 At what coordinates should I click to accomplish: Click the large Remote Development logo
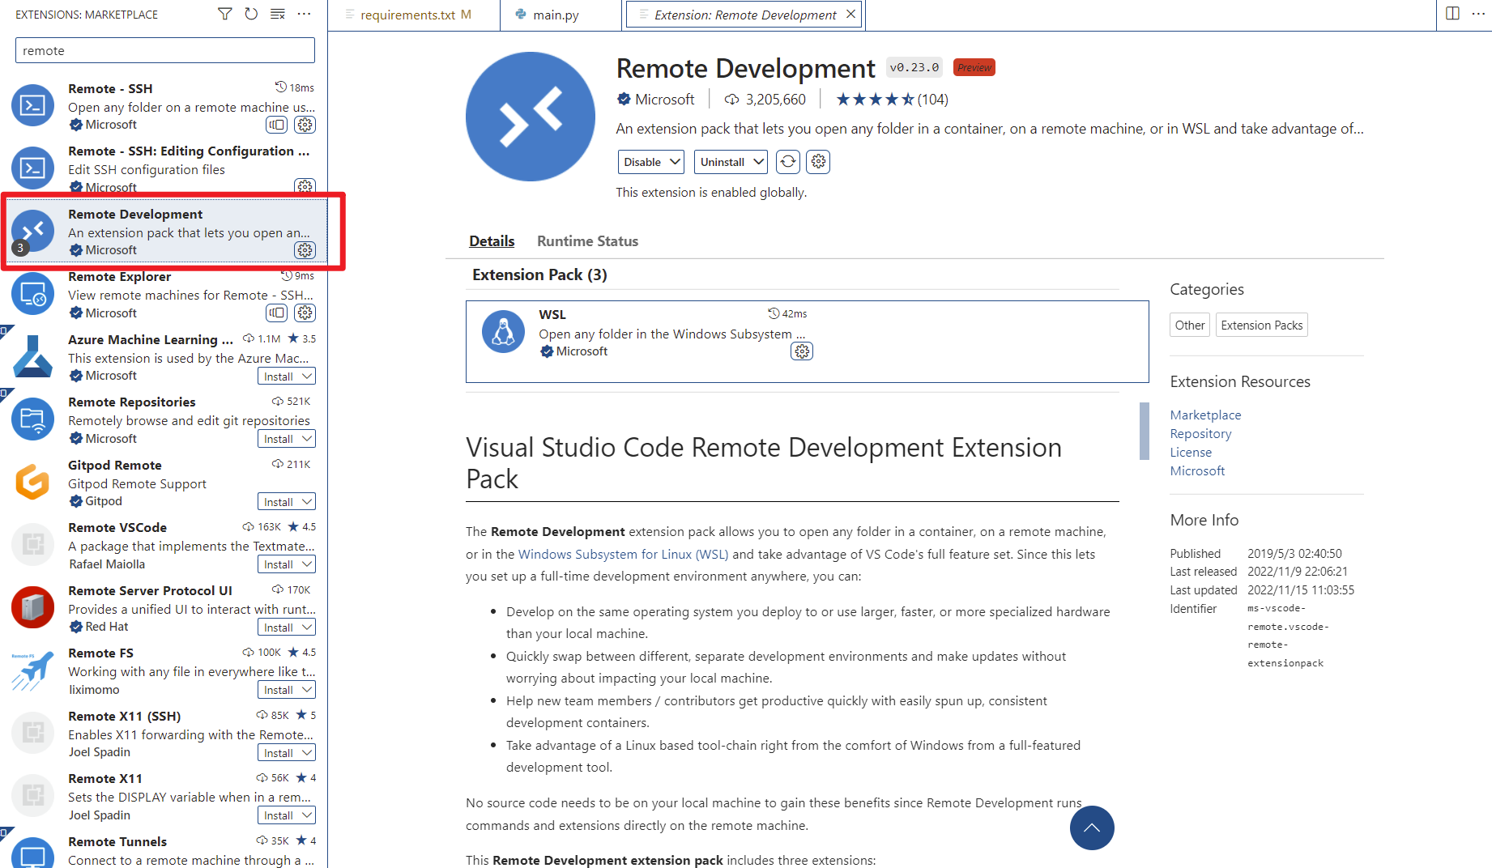pyautogui.click(x=531, y=117)
